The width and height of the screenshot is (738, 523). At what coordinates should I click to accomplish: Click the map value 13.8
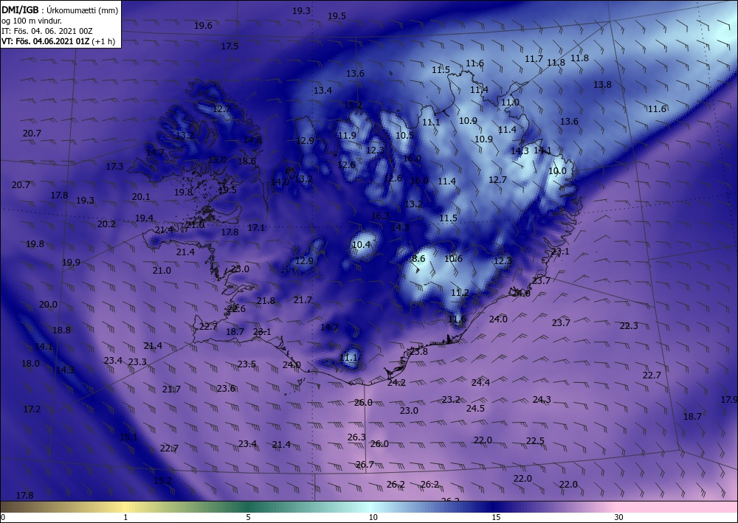(x=602, y=85)
